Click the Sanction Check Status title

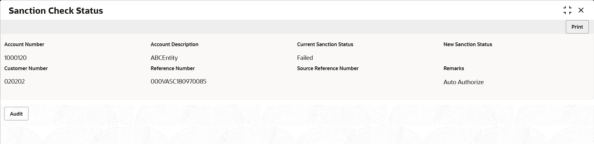click(x=56, y=11)
